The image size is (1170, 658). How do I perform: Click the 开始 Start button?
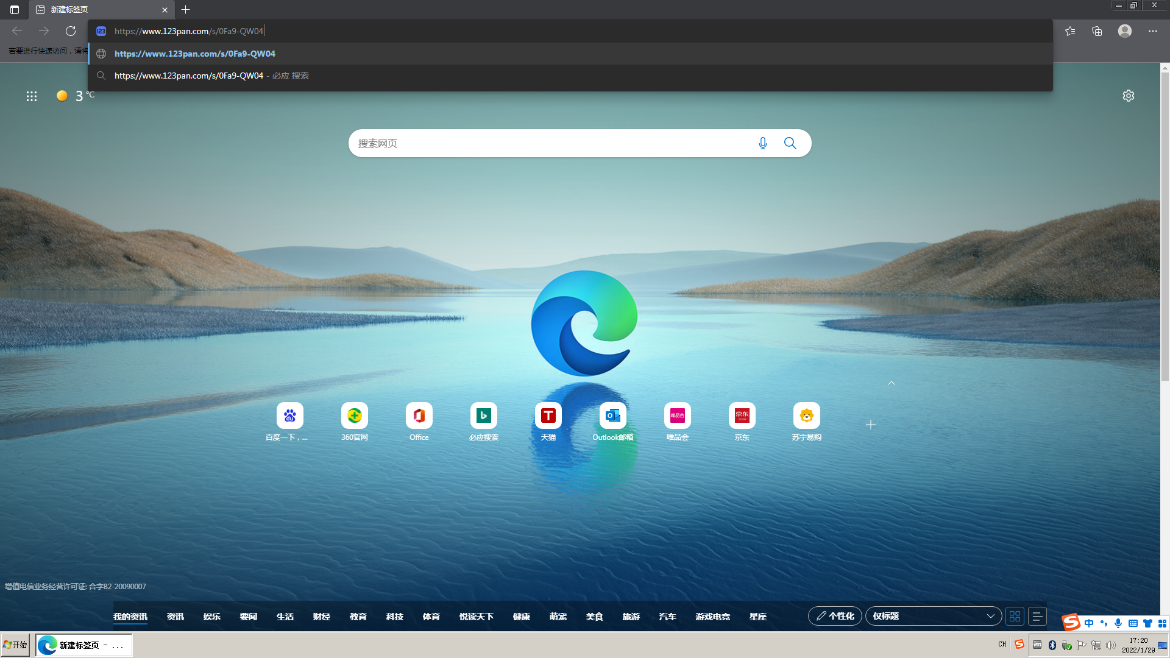(15, 645)
